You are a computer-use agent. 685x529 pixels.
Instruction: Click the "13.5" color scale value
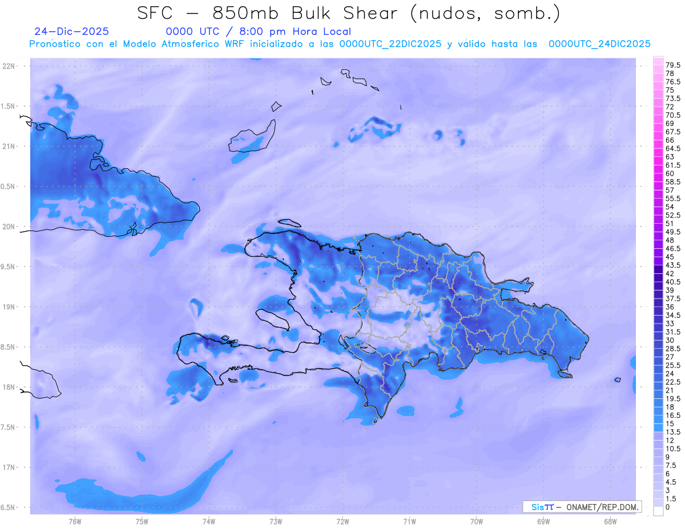pyautogui.click(x=673, y=432)
